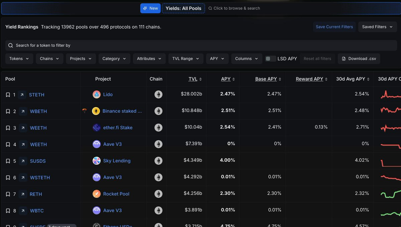
Task: Open the STETH pool link
Action: 37,95
